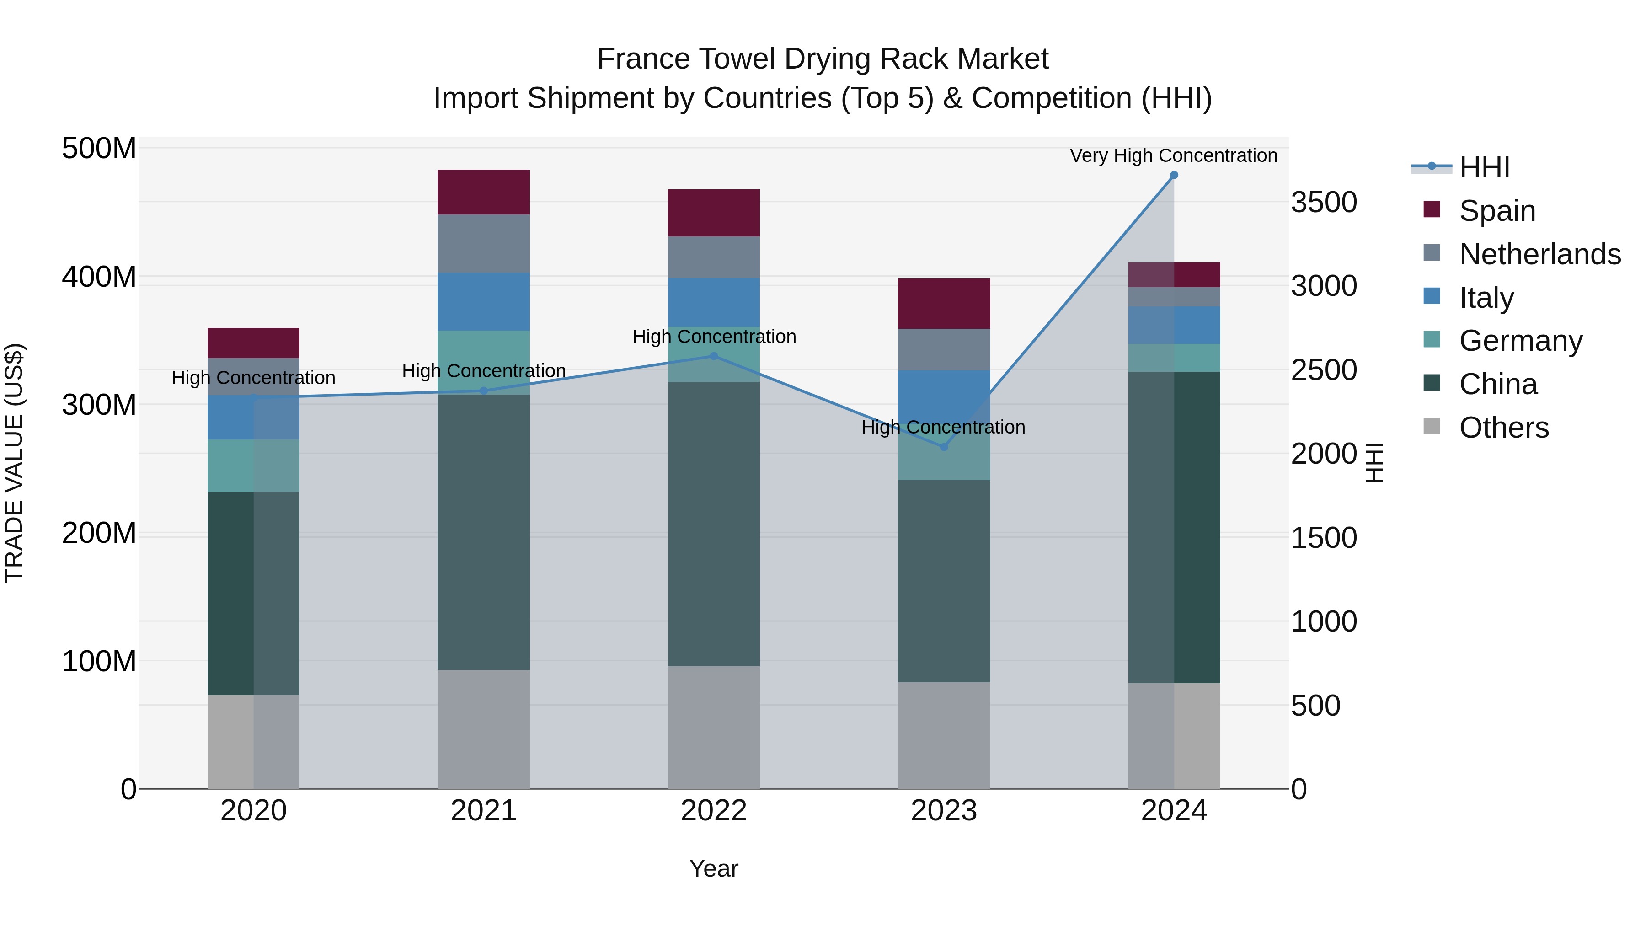Click the 1500 HHI axis tick label
Screen dimensions: 1646x926
1324,537
